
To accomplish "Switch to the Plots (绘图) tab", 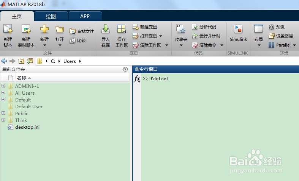I will (x=51, y=16).
